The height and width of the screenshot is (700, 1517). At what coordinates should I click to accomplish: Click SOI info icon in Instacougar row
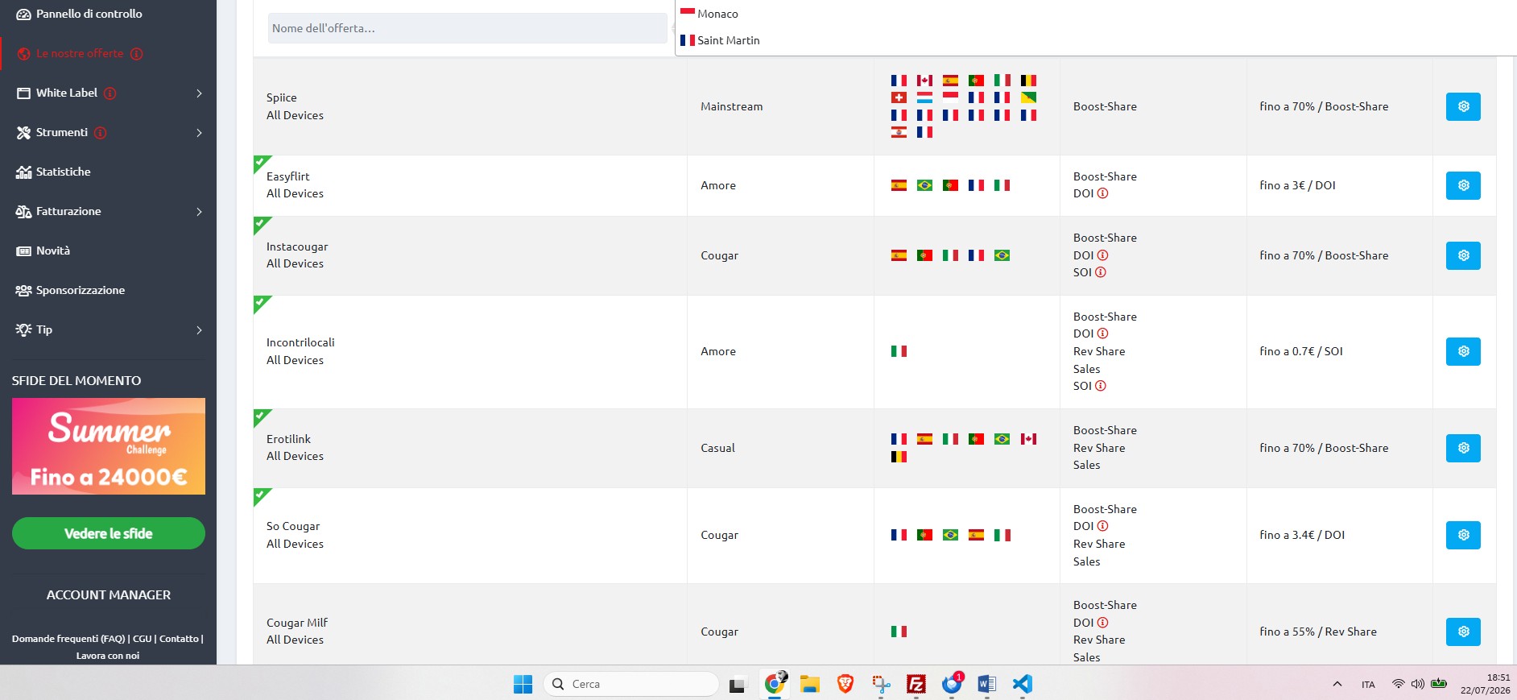click(1101, 272)
